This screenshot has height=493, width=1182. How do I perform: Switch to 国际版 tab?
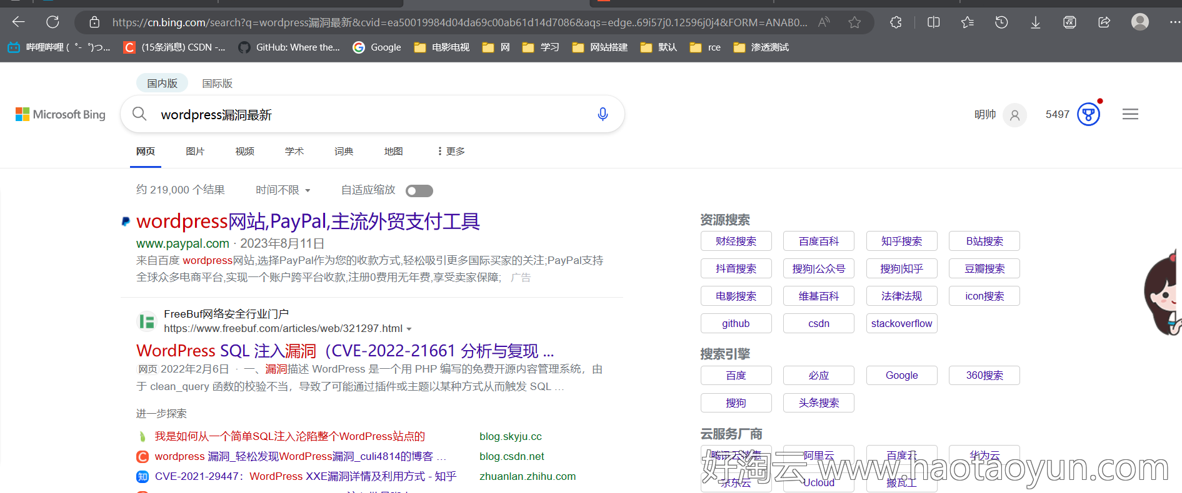217,83
